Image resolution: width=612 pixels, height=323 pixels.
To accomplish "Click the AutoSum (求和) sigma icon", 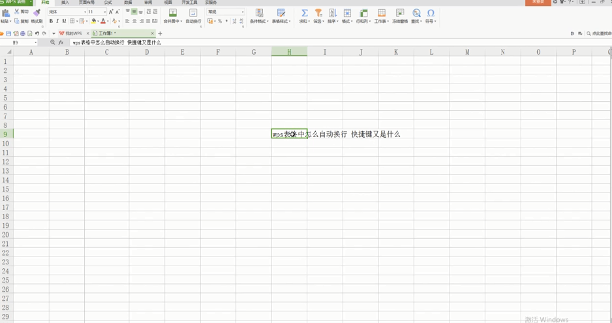I will [x=305, y=12].
